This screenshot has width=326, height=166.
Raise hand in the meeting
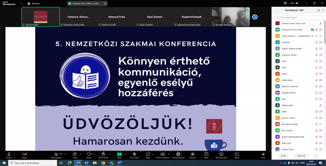click(x=103, y=155)
